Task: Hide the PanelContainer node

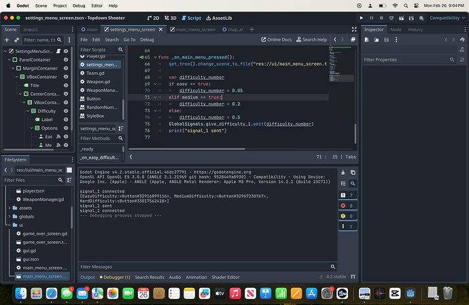Action: pos(66,60)
